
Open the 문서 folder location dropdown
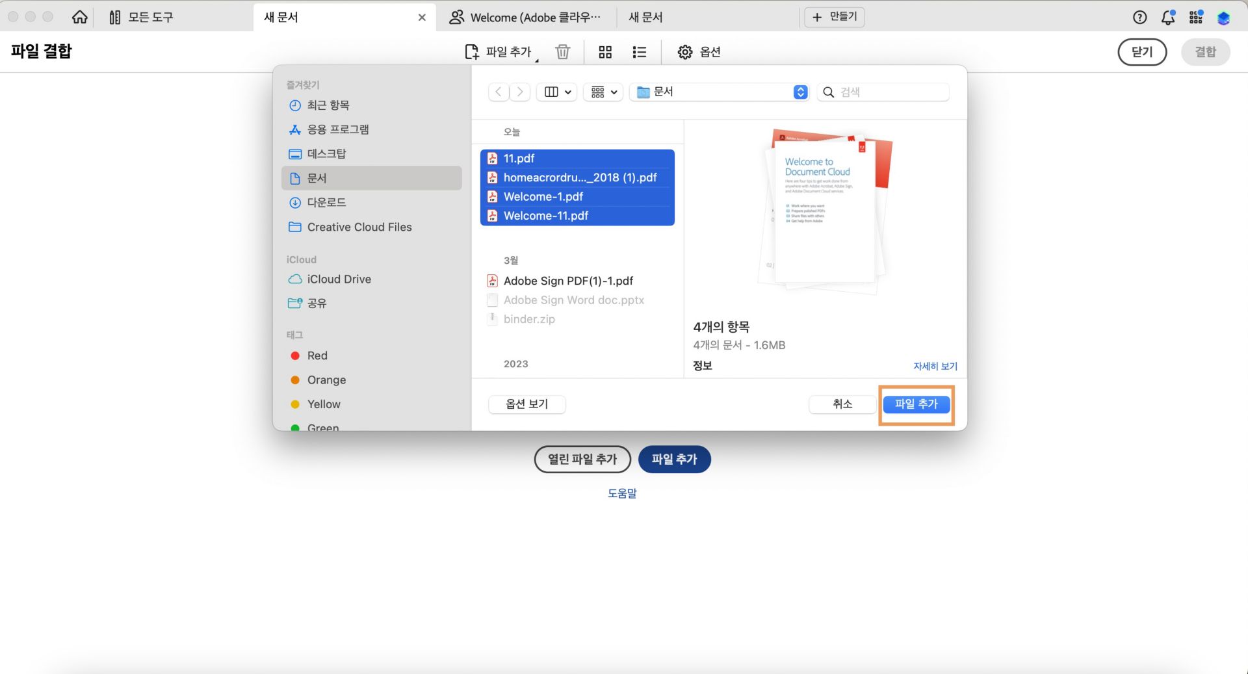click(x=718, y=92)
